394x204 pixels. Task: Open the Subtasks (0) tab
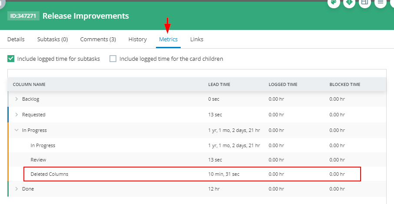coord(53,39)
